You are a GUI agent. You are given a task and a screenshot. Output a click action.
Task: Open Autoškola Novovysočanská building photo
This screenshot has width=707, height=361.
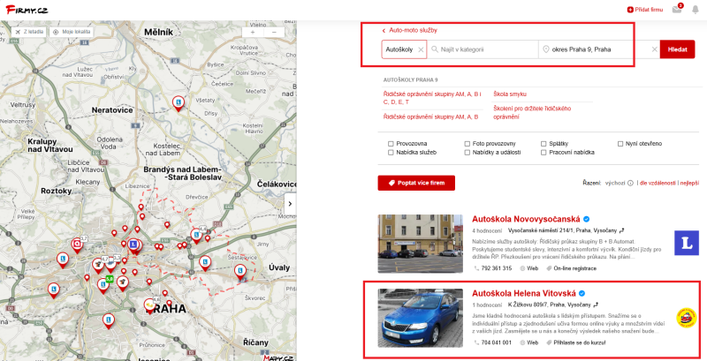coord(421,244)
